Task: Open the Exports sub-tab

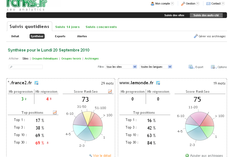Action: [x=60, y=36]
